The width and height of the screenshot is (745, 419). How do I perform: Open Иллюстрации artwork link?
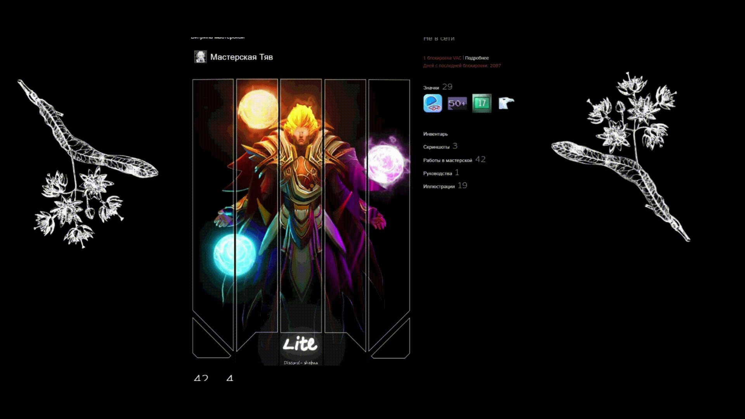(x=439, y=187)
